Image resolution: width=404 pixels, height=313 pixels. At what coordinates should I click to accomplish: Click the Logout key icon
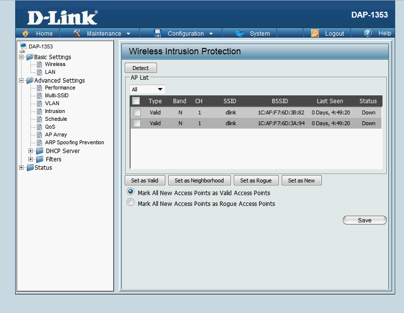[x=315, y=33]
